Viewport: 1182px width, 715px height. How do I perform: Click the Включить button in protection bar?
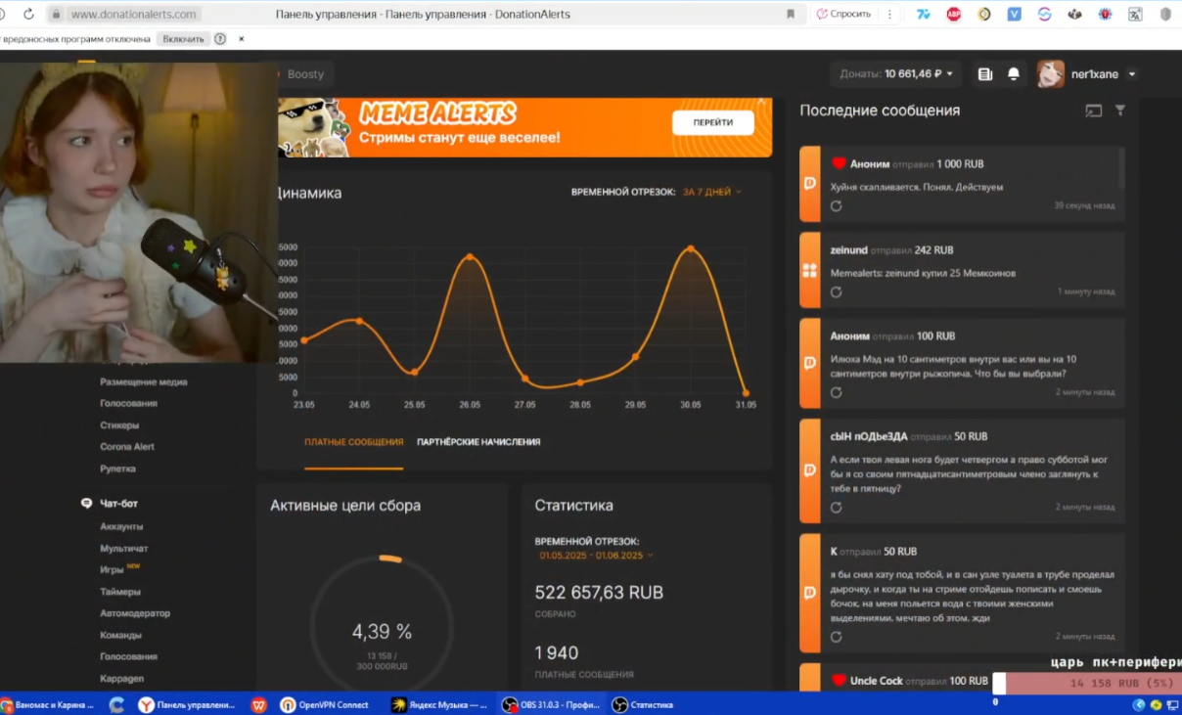coord(184,39)
